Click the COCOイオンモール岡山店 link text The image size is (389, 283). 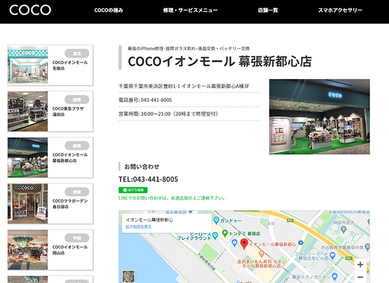click(x=70, y=250)
